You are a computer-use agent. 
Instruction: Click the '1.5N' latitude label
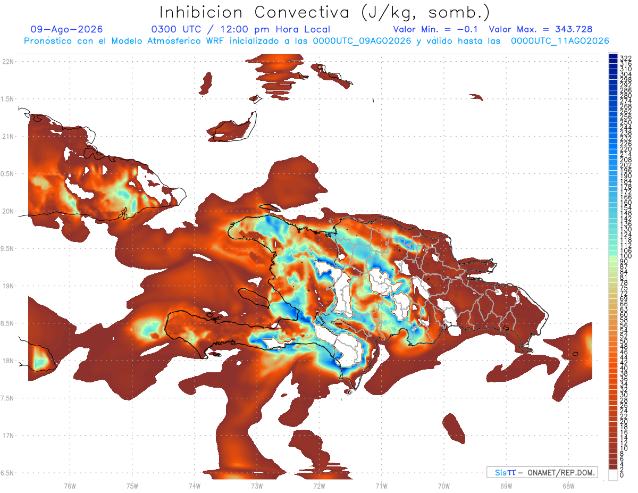click(x=9, y=99)
